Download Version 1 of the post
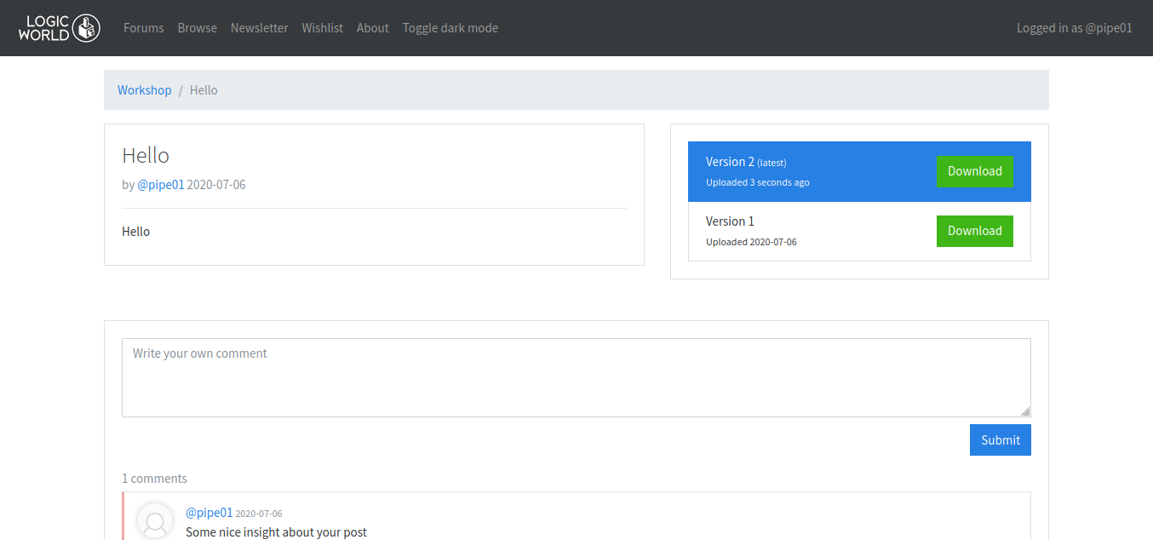Viewport: 1153px width, 540px height. tap(974, 231)
